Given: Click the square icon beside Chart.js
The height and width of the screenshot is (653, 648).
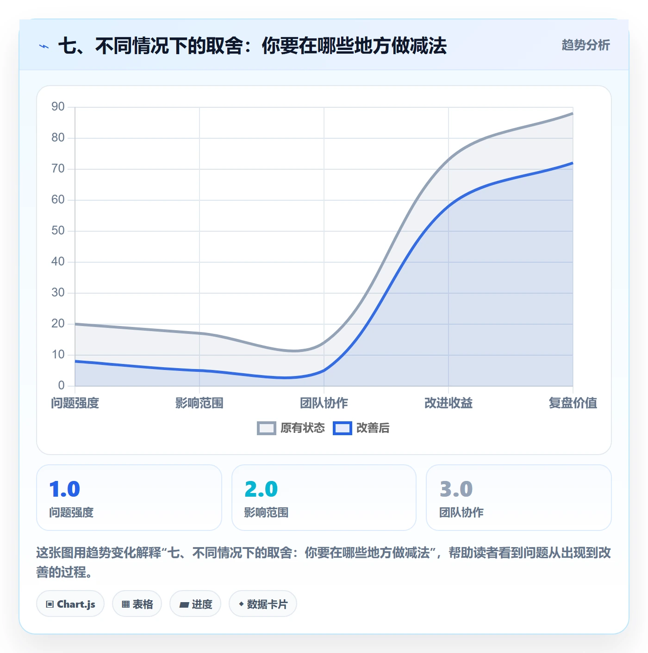Looking at the screenshot, I should (50, 604).
